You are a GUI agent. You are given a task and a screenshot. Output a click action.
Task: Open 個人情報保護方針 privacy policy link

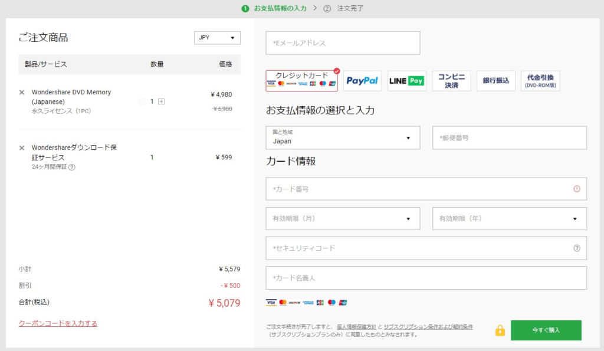(x=356, y=327)
